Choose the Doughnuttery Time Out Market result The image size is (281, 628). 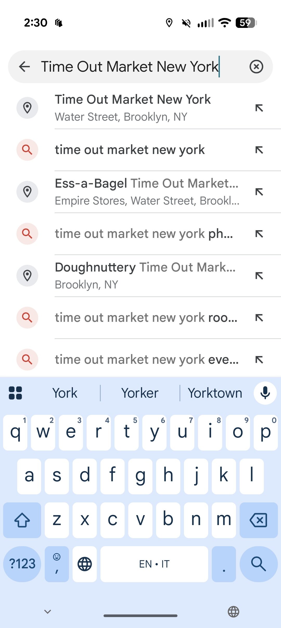145,275
